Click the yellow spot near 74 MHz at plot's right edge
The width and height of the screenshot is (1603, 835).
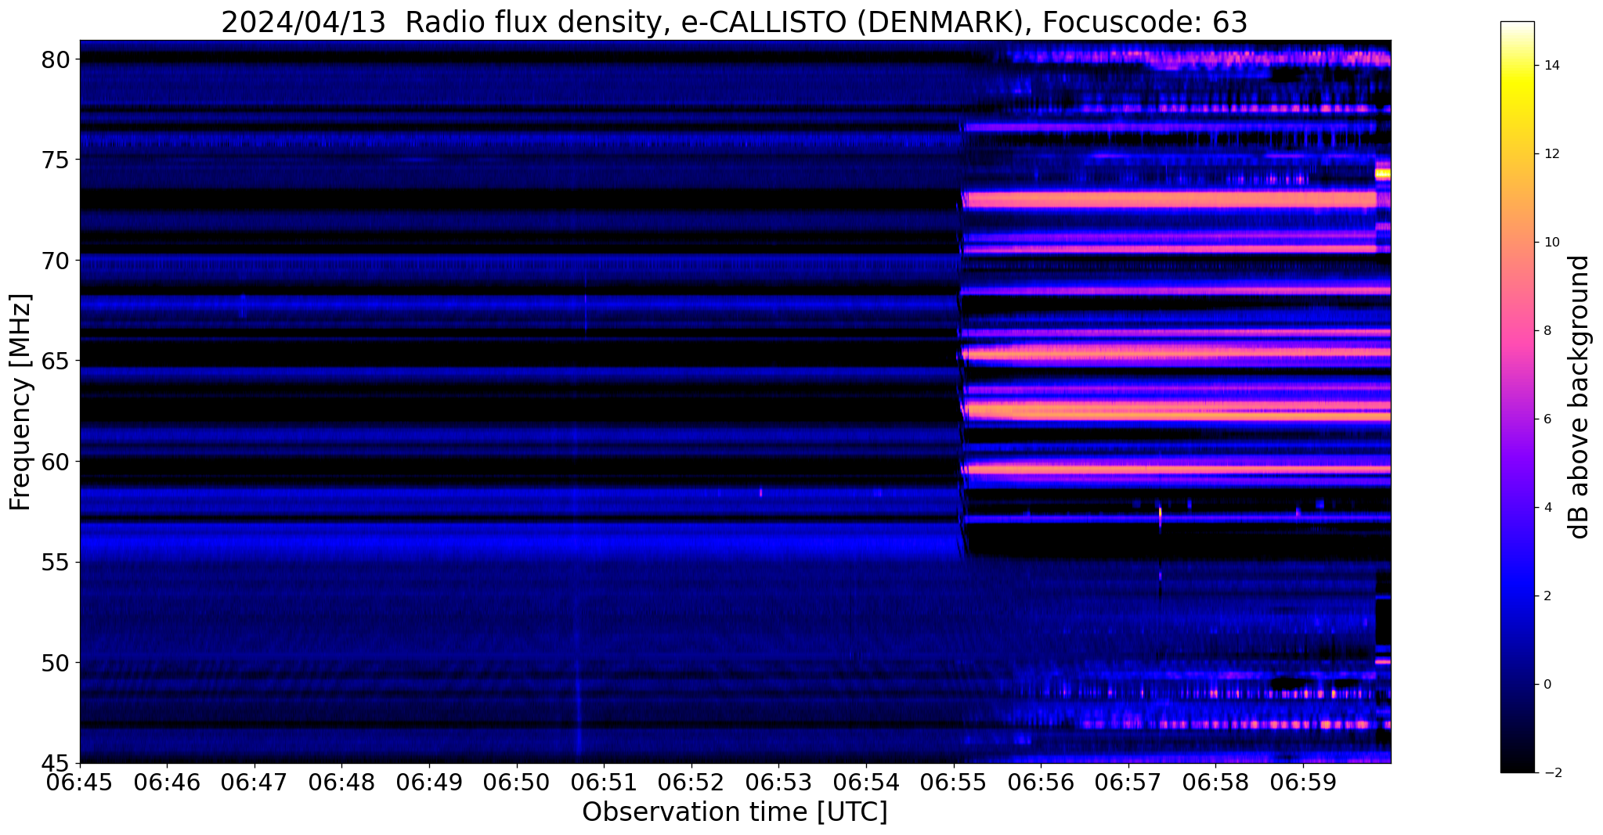click(1383, 174)
